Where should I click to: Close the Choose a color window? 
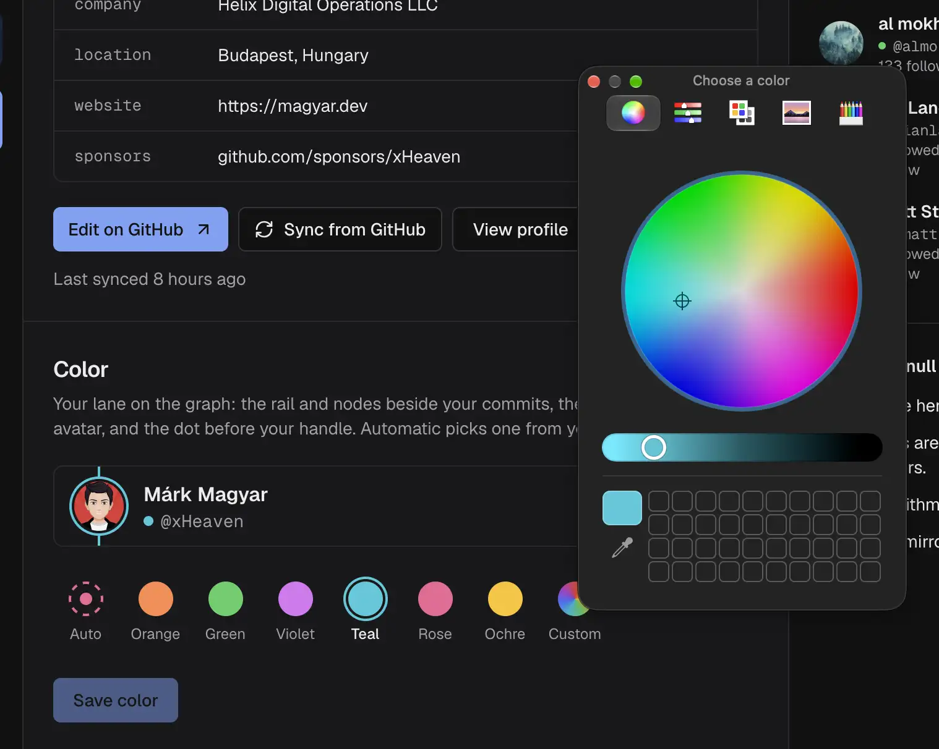pyautogui.click(x=594, y=82)
